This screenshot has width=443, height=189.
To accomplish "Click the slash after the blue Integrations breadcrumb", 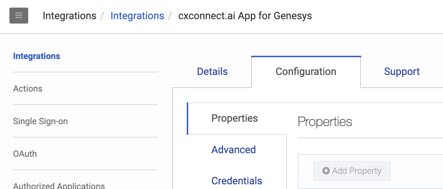I will coord(170,16).
